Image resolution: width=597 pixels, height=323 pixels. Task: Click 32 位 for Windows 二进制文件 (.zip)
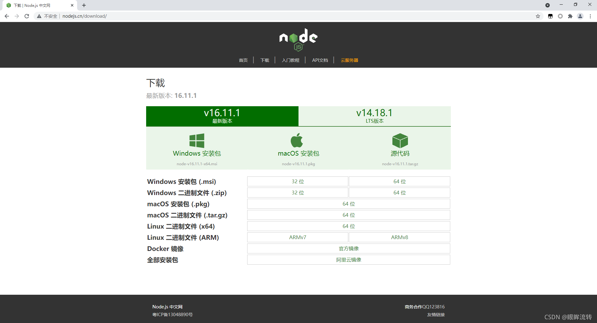298,193
